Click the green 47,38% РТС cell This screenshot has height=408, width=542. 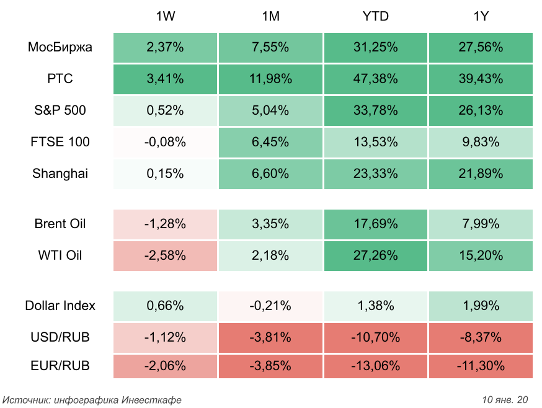(x=375, y=79)
